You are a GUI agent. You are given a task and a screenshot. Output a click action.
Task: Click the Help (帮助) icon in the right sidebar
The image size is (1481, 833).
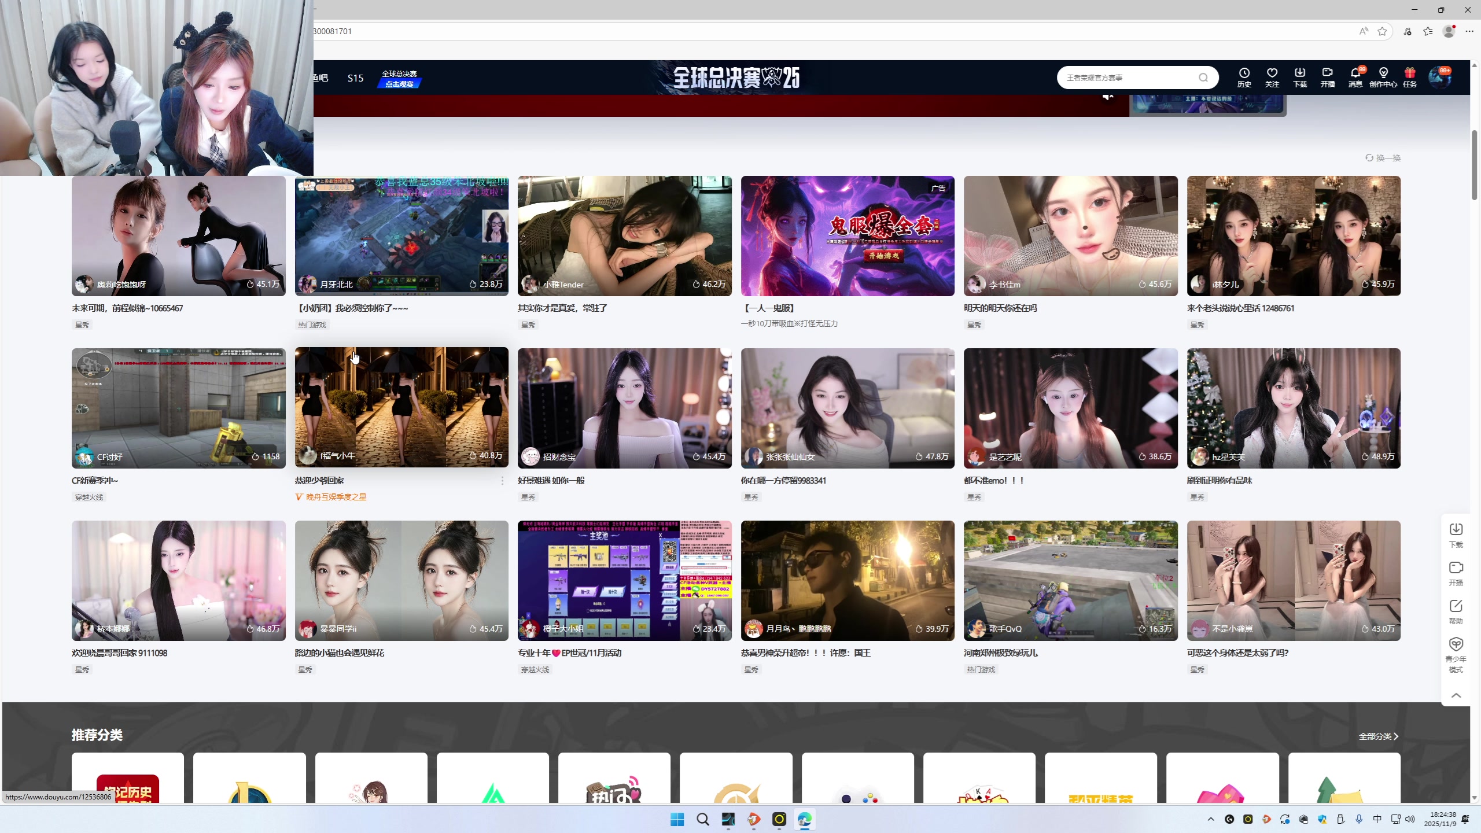coord(1456,606)
